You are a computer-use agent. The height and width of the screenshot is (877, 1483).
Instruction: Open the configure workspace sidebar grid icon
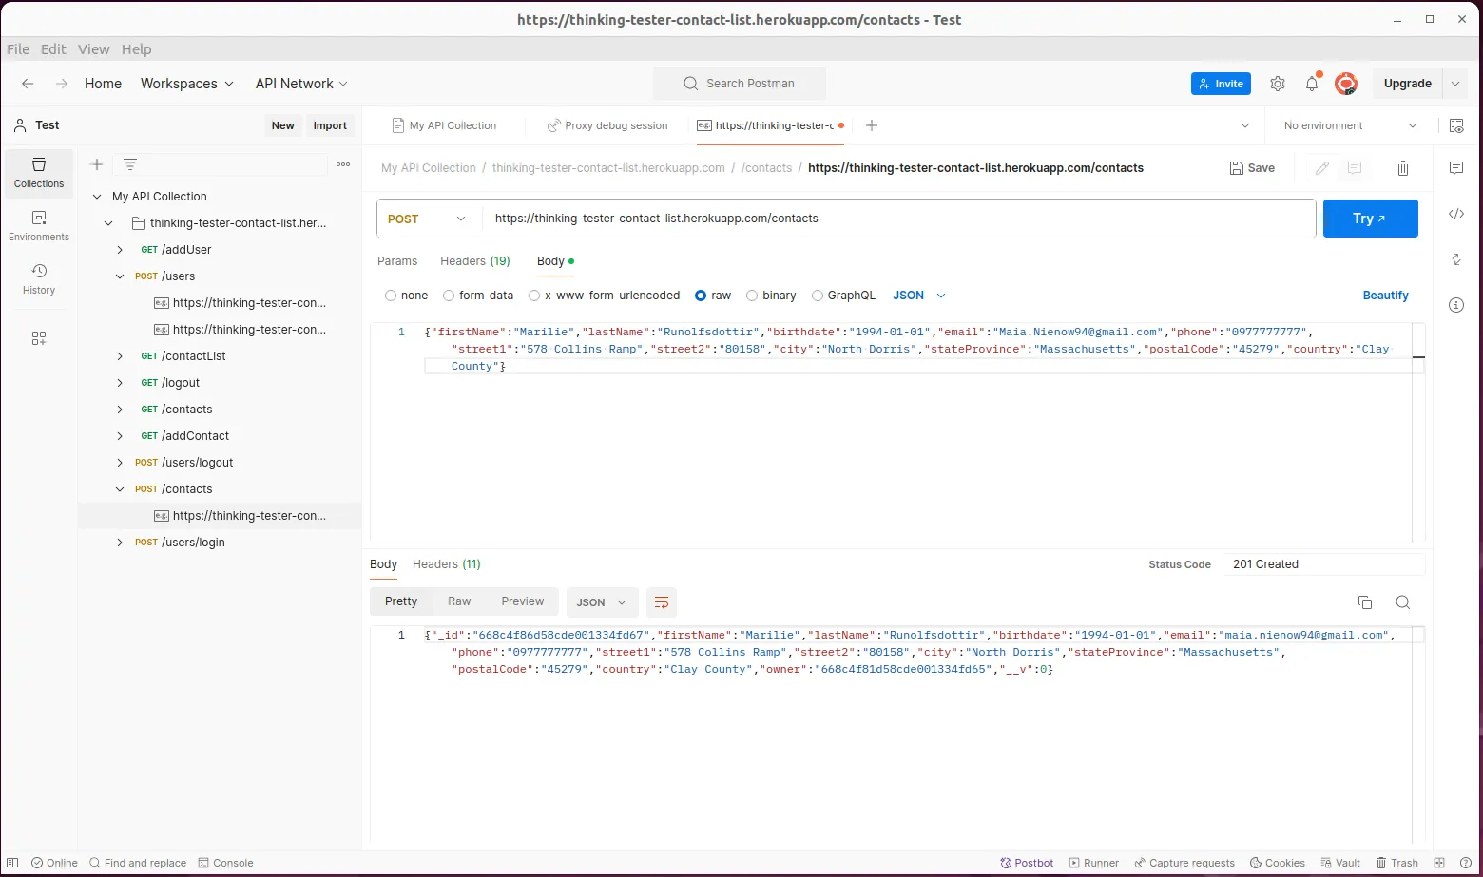point(39,338)
